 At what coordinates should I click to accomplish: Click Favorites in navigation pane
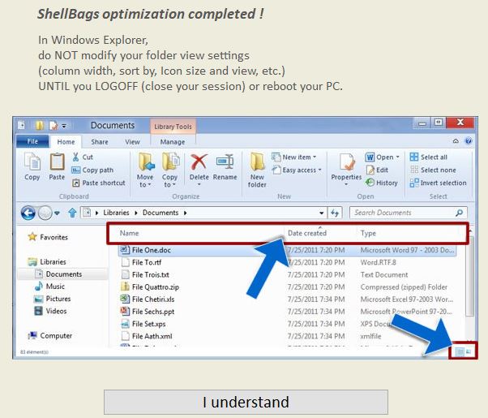click(x=48, y=237)
